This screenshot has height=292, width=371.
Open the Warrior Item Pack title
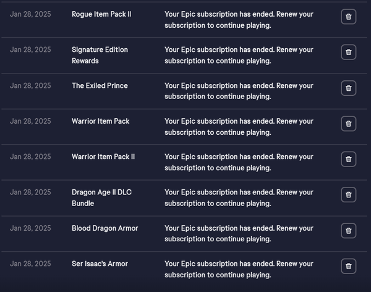coord(100,121)
